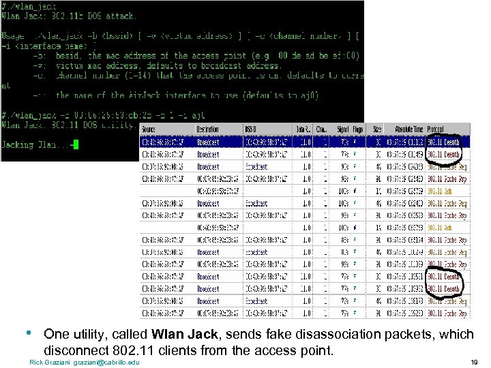The image size is (491, 368).
Task: Click the 'Jacking Wlan...' terminal line
Action: 35,144
